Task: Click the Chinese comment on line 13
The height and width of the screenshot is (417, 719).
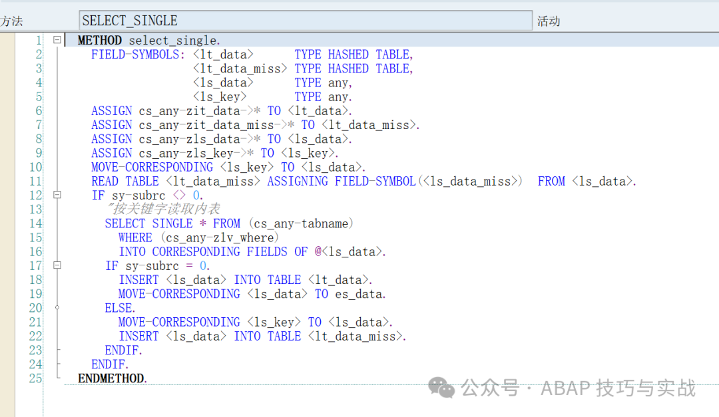Action: coord(163,209)
